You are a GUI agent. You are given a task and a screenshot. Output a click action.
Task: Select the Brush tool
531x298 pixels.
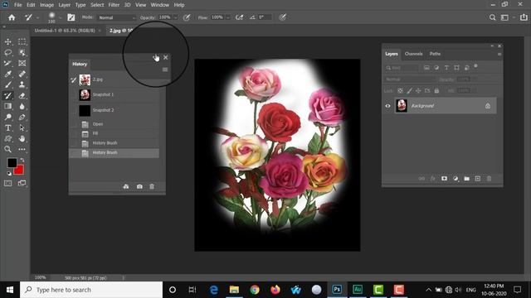click(x=7, y=84)
